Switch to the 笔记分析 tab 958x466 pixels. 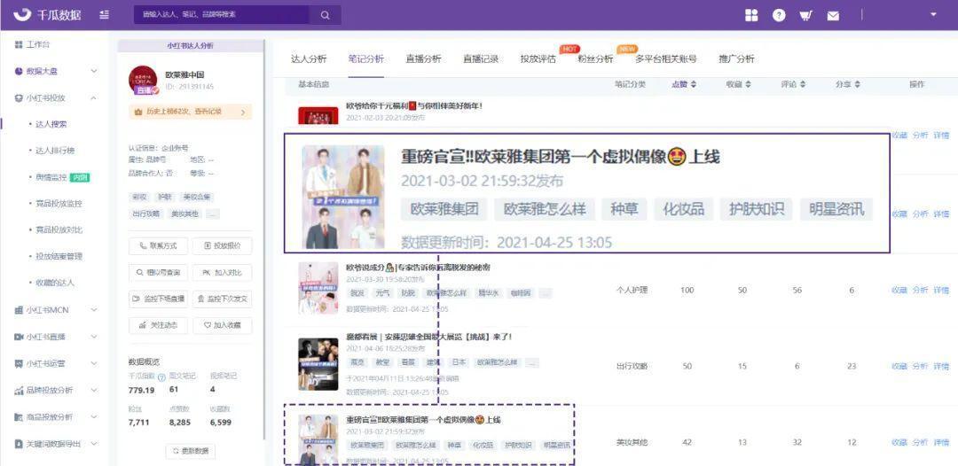coord(366,59)
